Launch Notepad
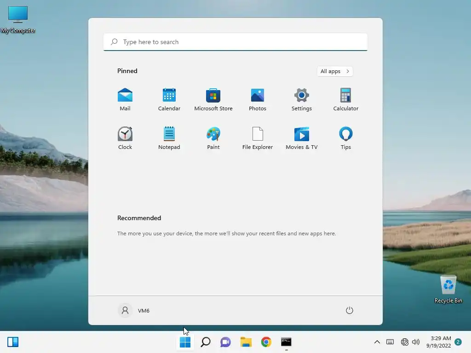 click(169, 138)
